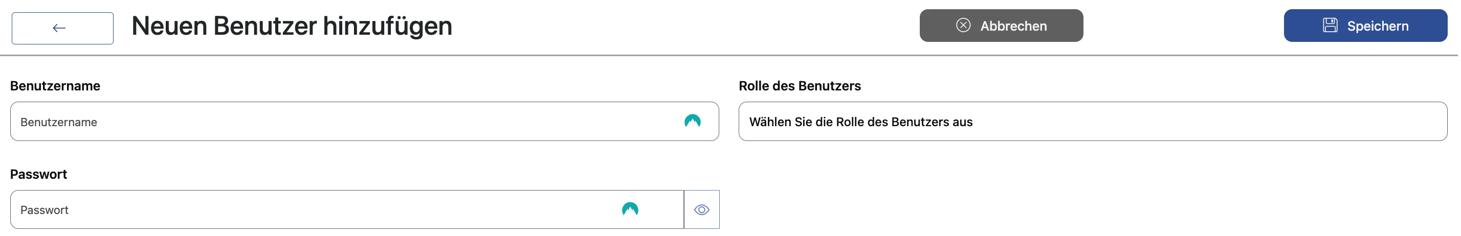
Task: Click the 'Neuen Benutzer hinzufügen' heading
Action: click(292, 26)
